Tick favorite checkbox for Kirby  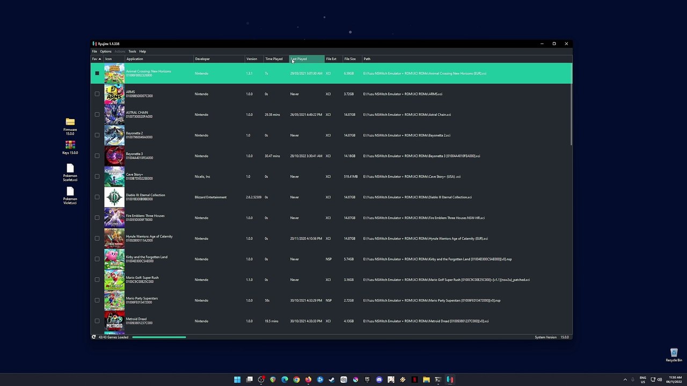click(x=97, y=259)
